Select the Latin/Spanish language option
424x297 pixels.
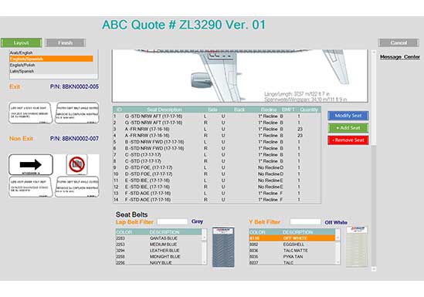[52, 71]
